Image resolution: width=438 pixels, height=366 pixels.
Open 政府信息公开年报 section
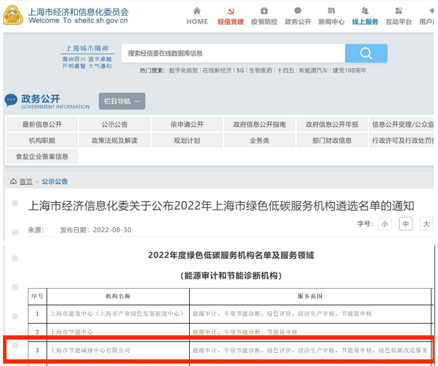tap(332, 124)
